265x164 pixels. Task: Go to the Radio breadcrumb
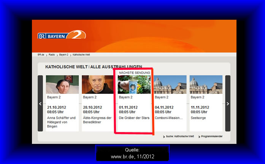click(52, 55)
